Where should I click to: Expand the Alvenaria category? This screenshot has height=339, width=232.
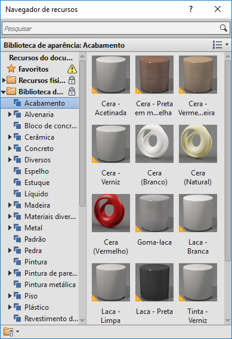click(x=10, y=115)
